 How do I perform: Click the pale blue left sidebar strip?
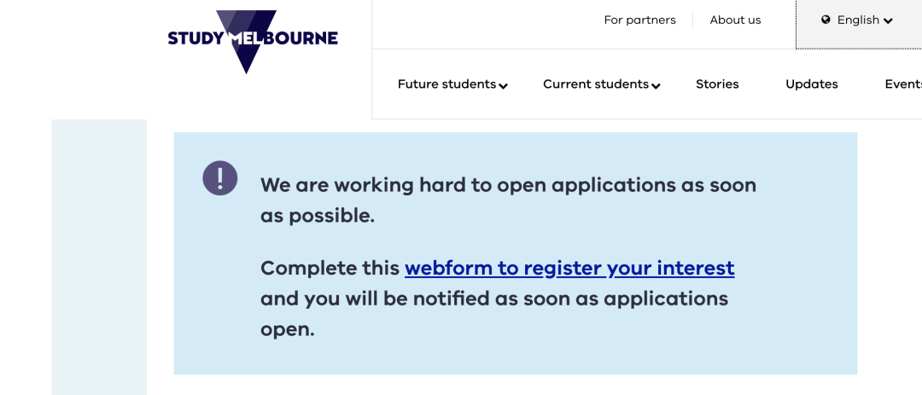click(x=99, y=257)
